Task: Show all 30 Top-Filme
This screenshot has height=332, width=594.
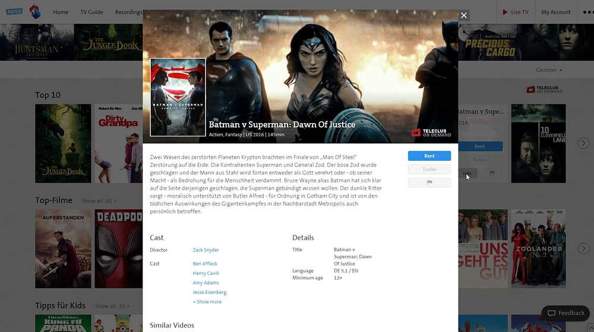Action: (99, 201)
